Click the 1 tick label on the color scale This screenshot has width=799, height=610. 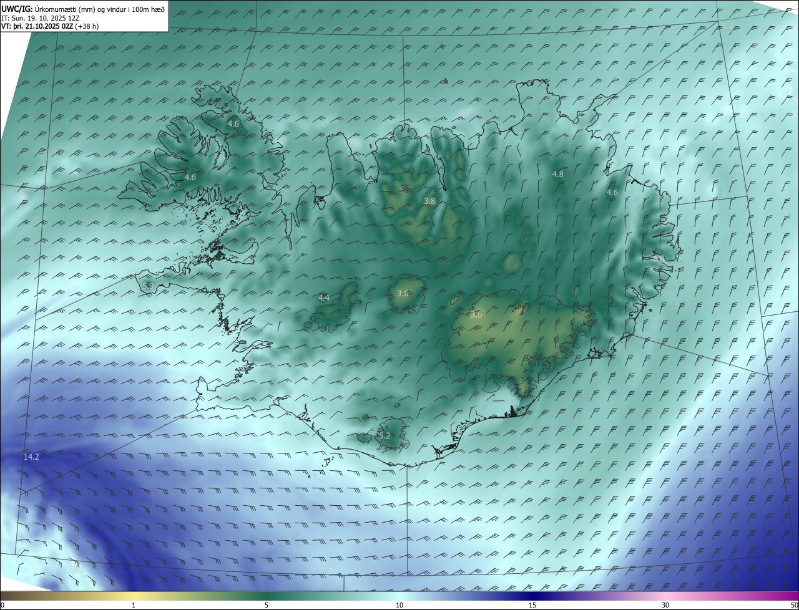[134, 605]
